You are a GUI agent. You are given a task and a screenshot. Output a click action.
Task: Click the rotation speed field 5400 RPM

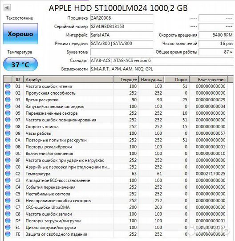(216, 35)
